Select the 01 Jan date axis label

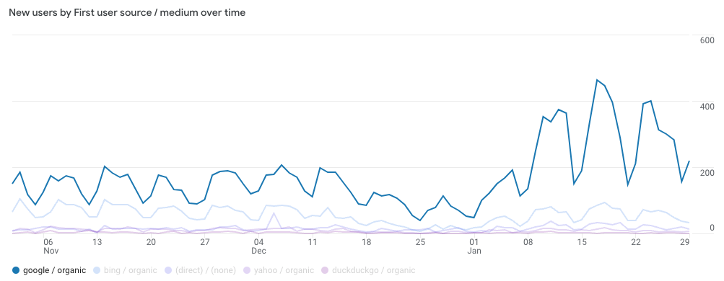pos(474,246)
